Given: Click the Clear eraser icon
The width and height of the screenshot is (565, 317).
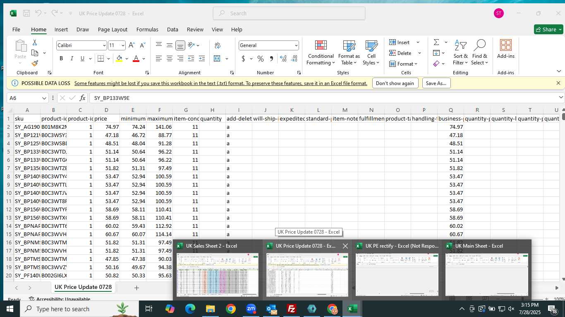Looking at the screenshot, I should click(x=436, y=64).
